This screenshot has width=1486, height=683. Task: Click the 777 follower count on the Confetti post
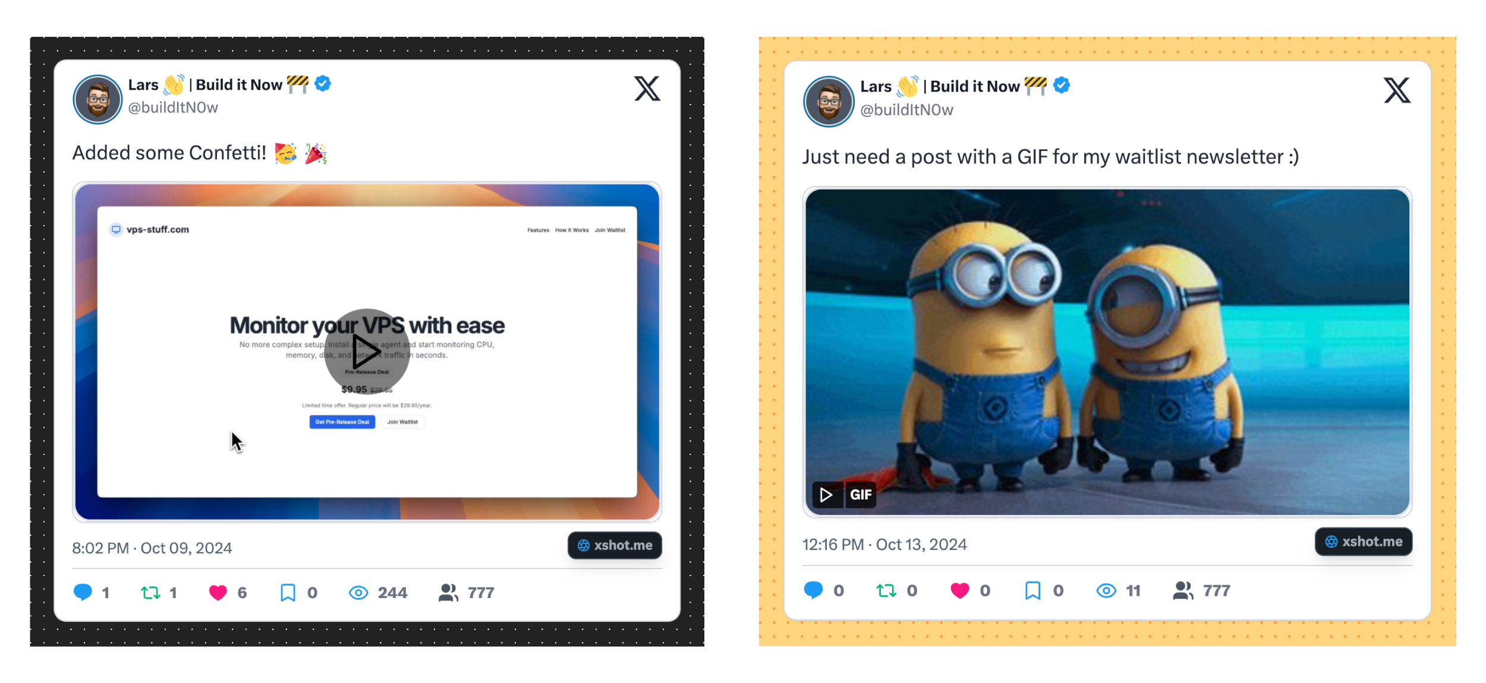481,593
